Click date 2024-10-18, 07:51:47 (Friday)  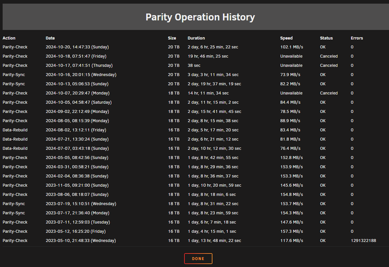click(76, 56)
